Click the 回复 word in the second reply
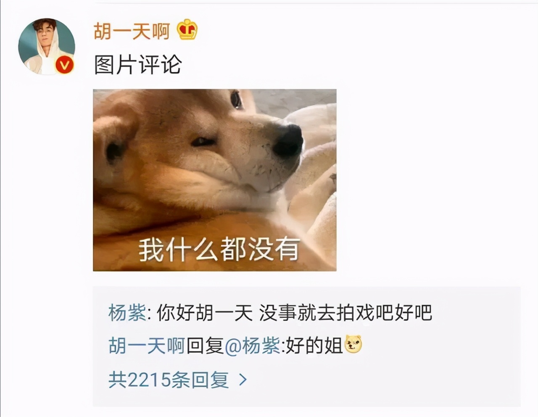The image size is (538, 417). tap(205, 346)
